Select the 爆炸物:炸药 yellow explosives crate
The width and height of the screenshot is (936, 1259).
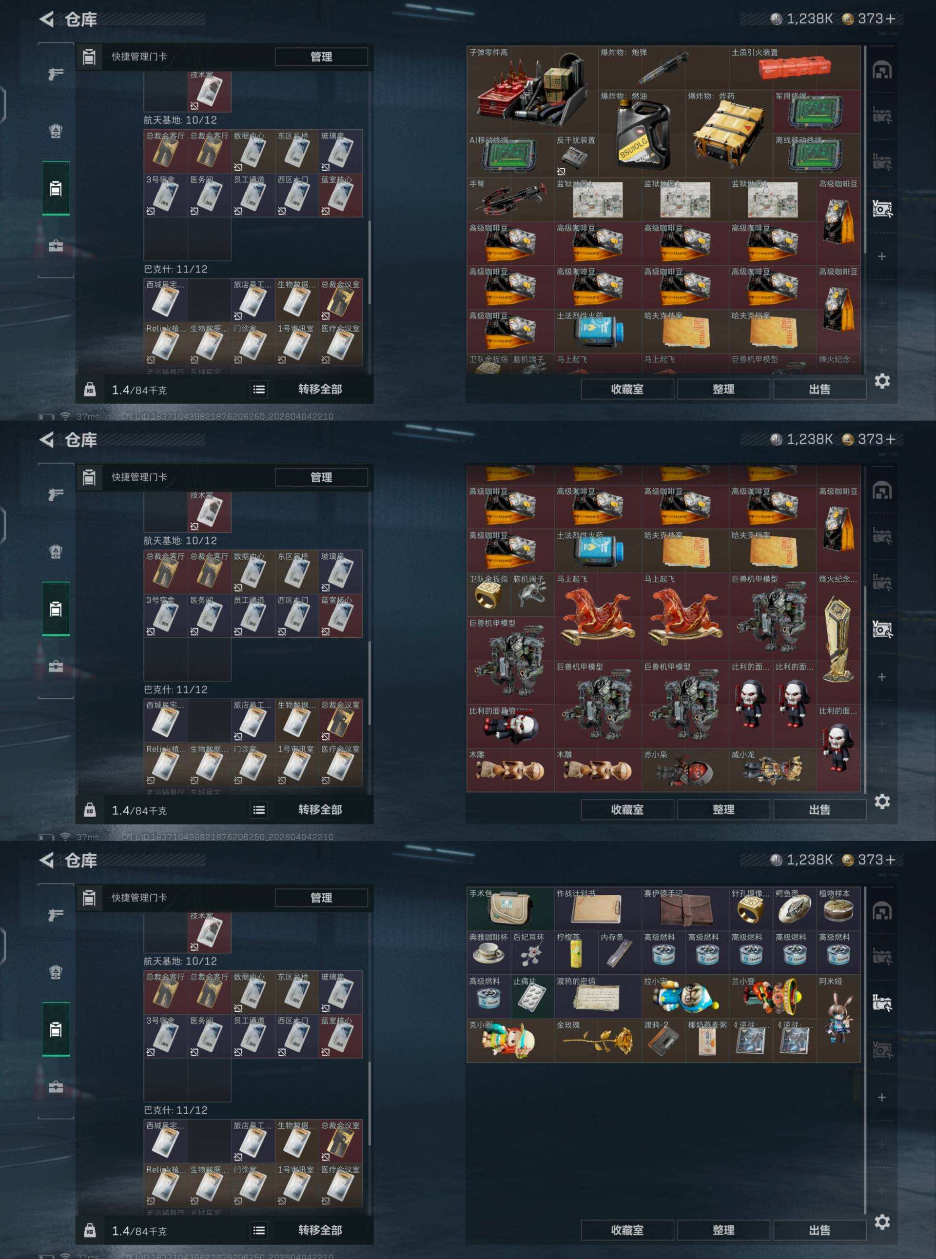point(729,134)
